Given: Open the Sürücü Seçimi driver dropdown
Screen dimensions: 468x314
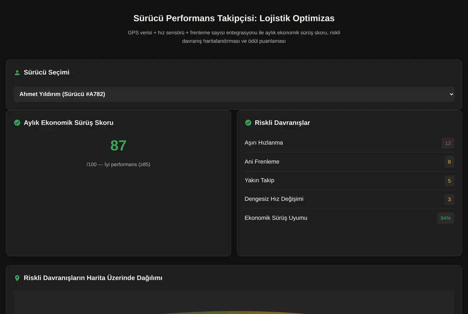Looking at the screenshot, I should coord(234,94).
